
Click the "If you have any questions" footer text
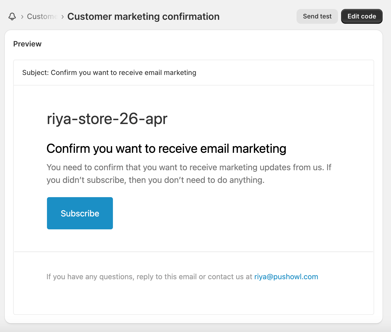click(x=149, y=277)
